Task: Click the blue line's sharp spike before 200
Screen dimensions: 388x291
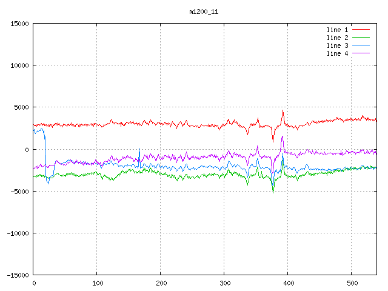Action: coord(139,149)
